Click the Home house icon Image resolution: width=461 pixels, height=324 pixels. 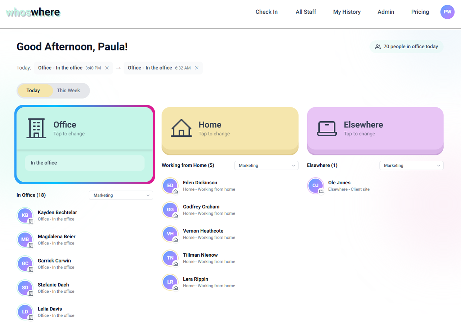(x=182, y=128)
